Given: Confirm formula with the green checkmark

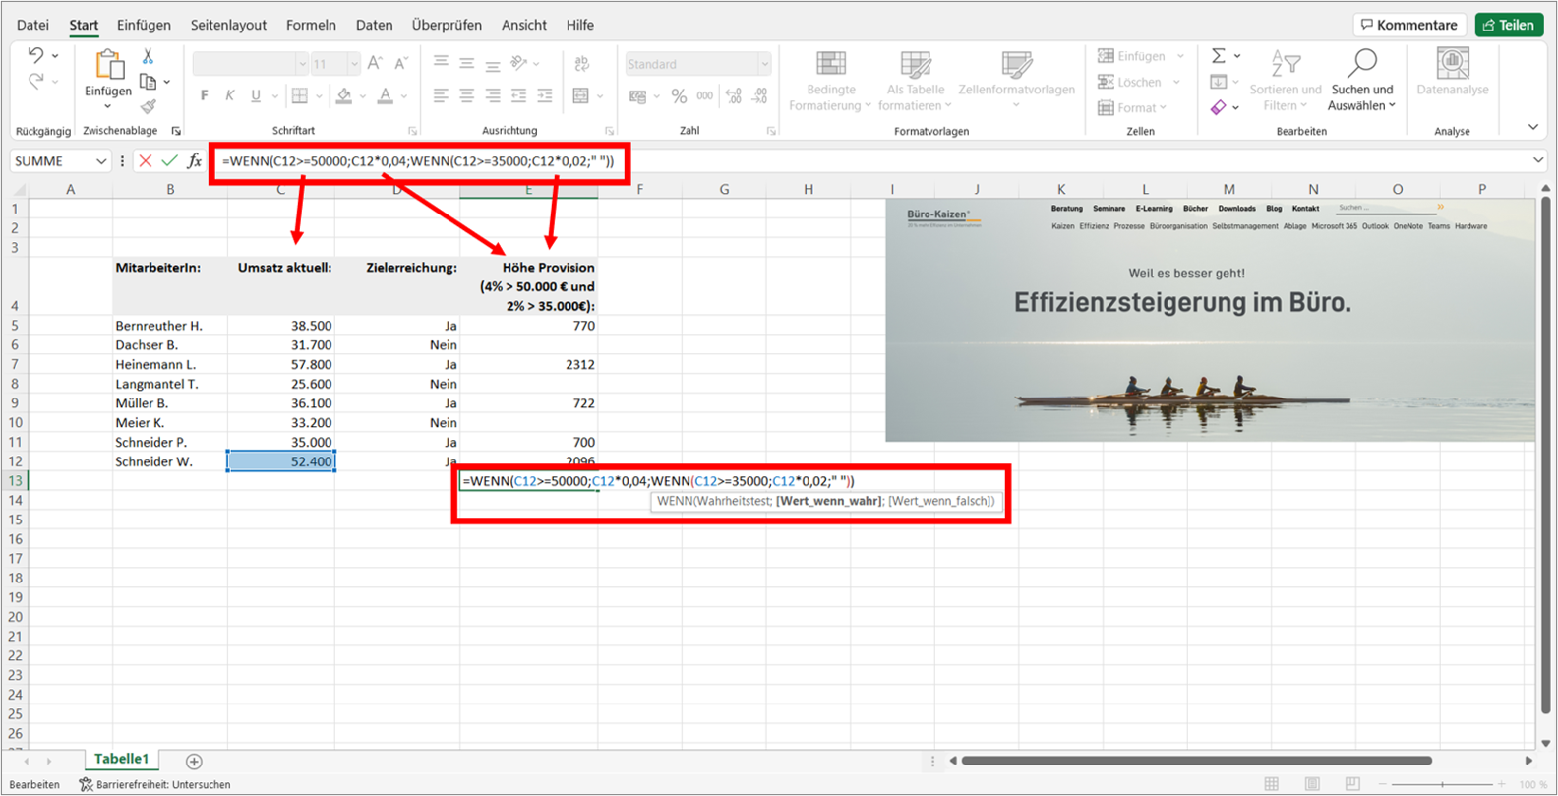Looking at the screenshot, I should click(x=170, y=161).
